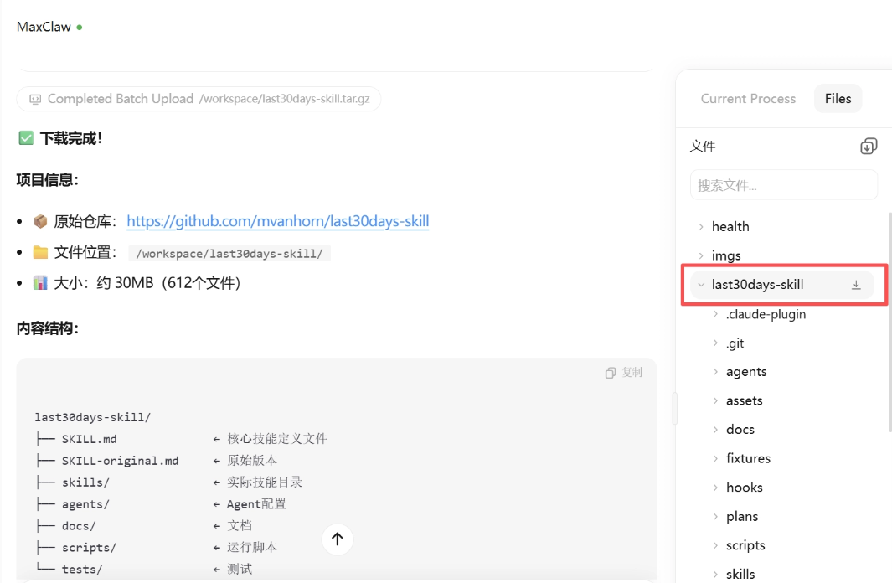Select the docs folder in file tree
The image size is (892, 583).
click(740, 430)
